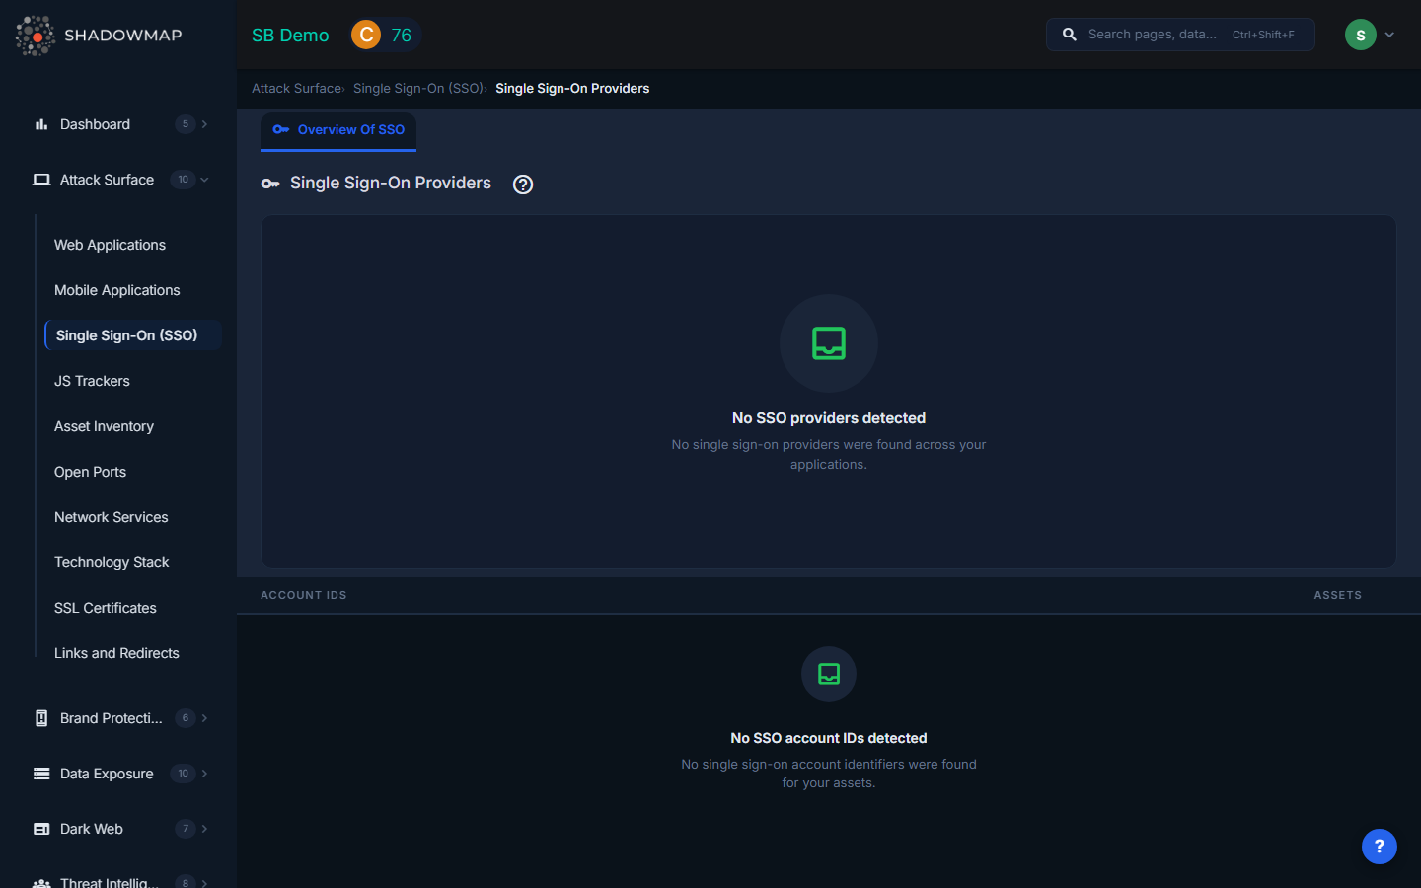The width and height of the screenshot is (1421, 888).
Task: Click the Single Sign-On (SSO) breadcrumb
Action: 417,89
